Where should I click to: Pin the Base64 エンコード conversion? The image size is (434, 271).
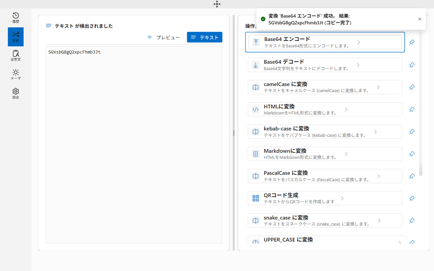pyautogui.click(x=412, y=42)
